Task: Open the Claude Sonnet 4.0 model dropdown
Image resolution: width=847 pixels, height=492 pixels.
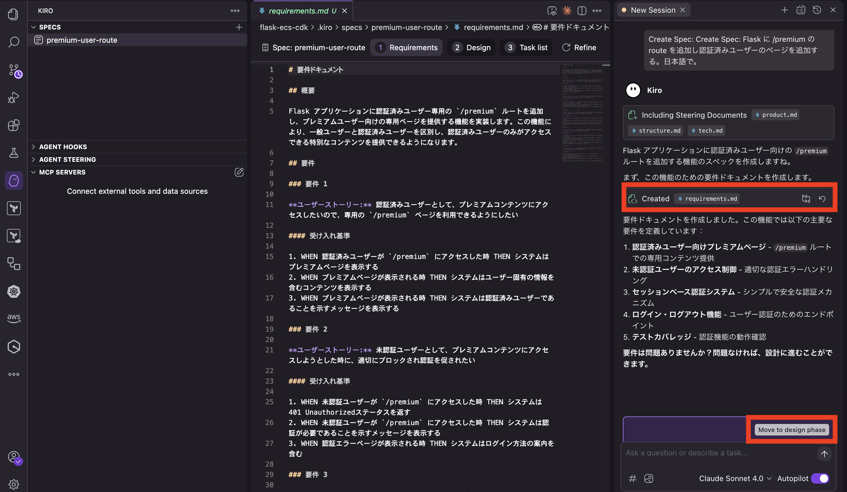Action: click(736, 478)
